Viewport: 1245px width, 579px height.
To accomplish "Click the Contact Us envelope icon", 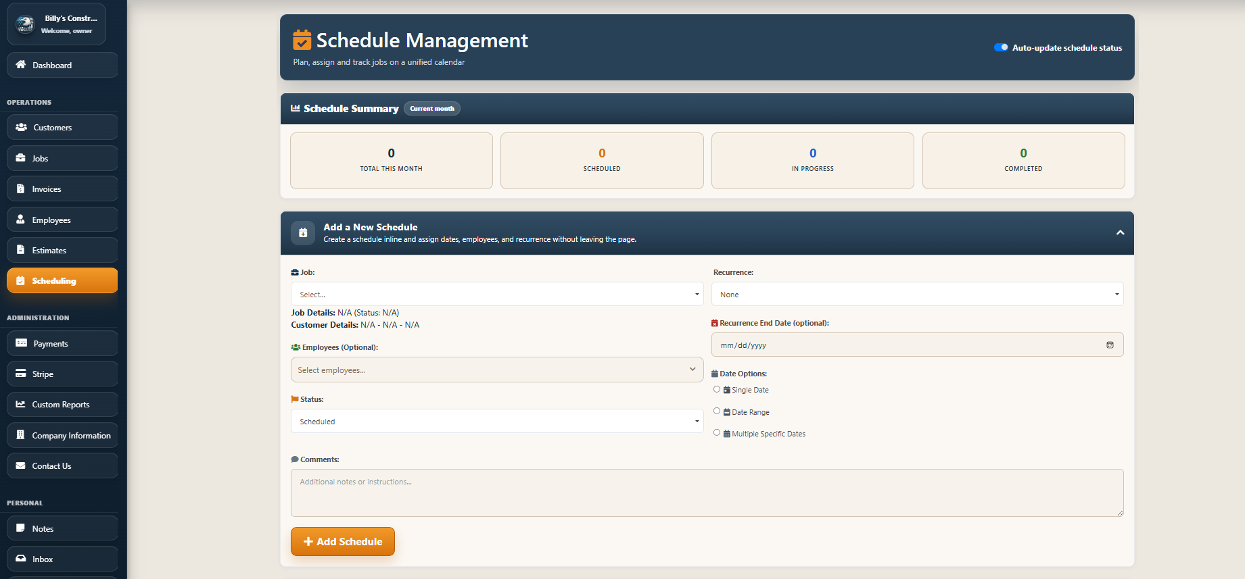I will click(20, 465).
